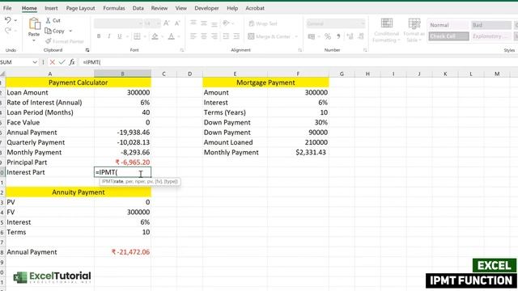Click the Bottom Align icon
This screenshot has height=291, width=518.
(214, 23)
